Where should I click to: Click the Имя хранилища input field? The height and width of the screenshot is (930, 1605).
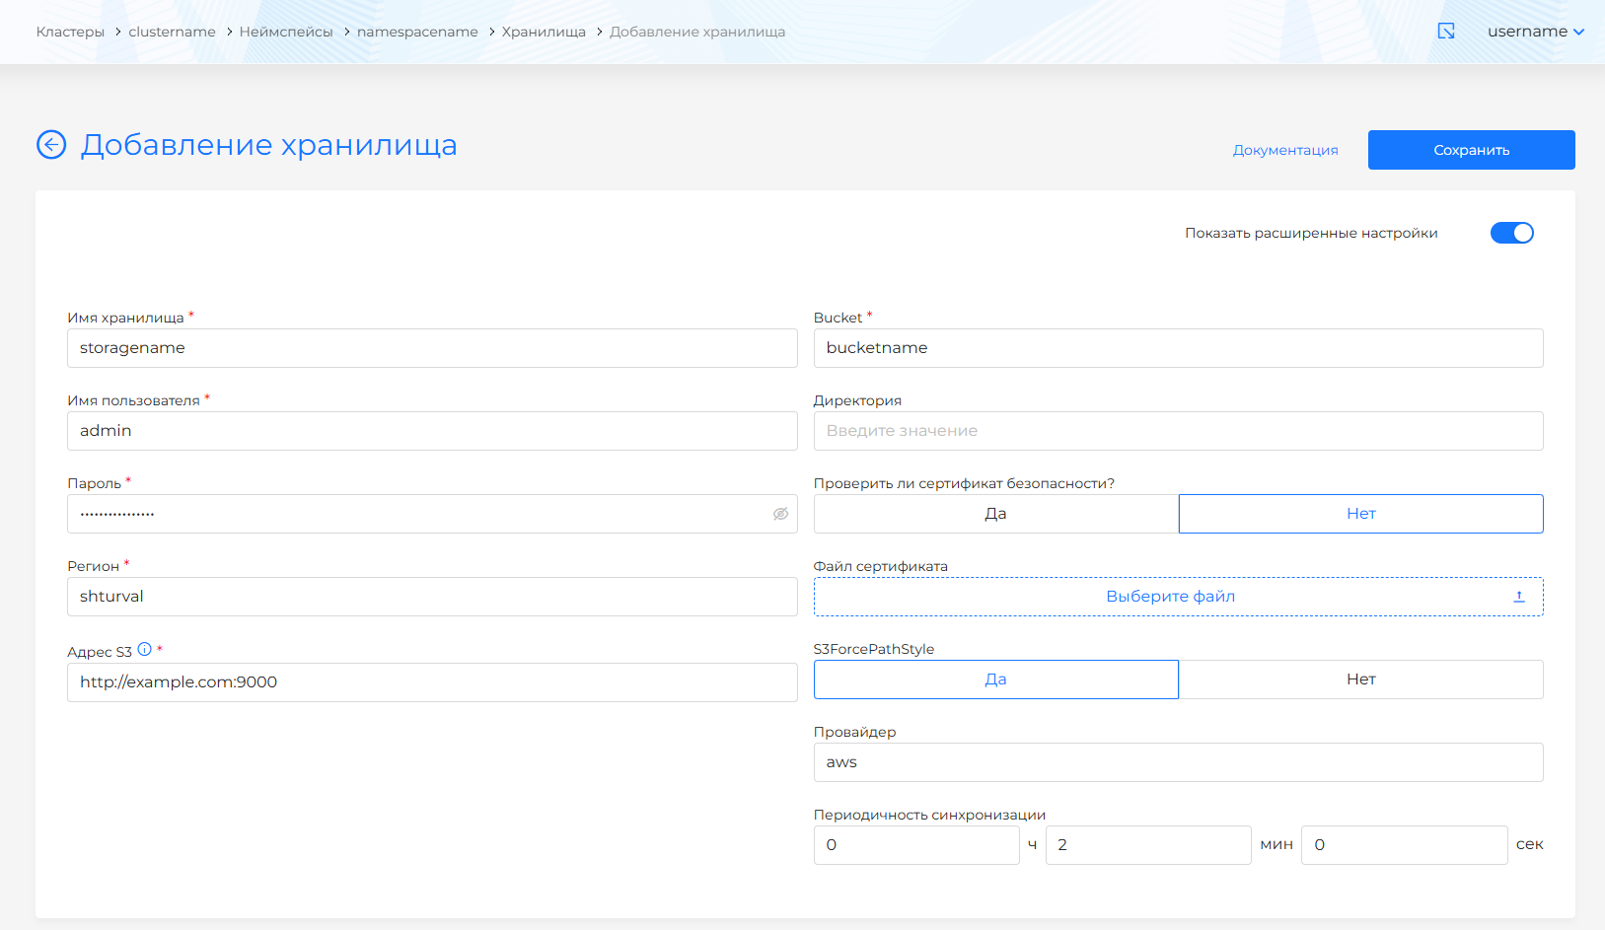(432, 348)
